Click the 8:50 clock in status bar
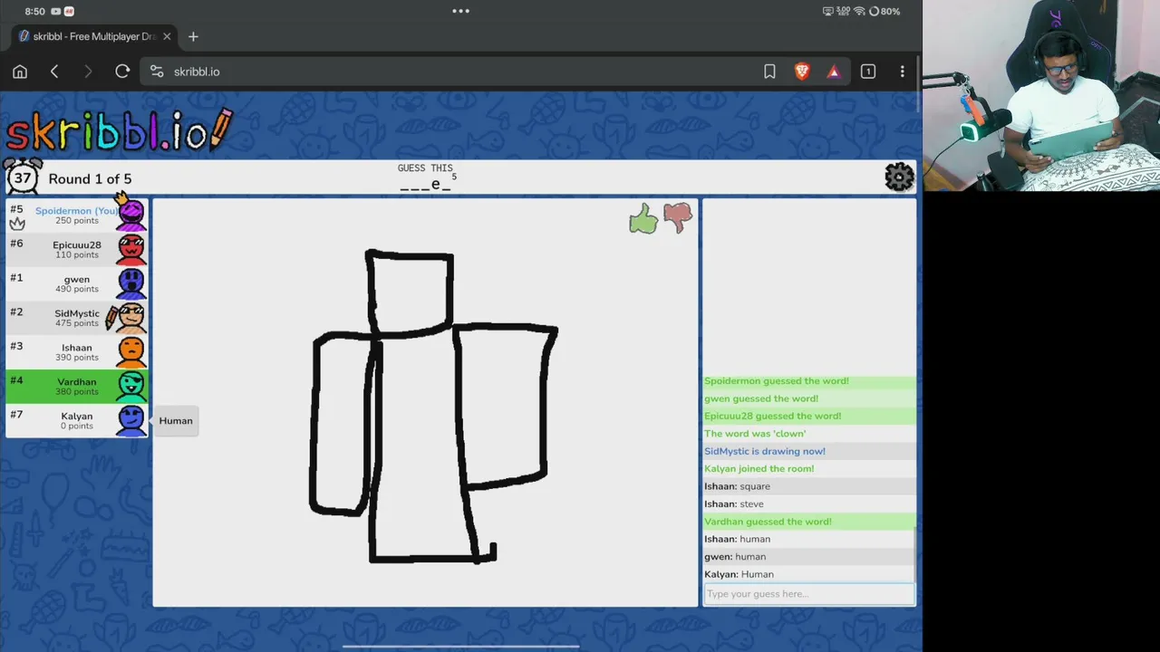1160x652 pixels. [x=34, y=11]
